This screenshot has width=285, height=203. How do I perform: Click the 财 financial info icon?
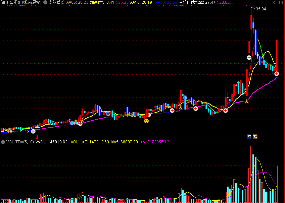tap(249, 136)
